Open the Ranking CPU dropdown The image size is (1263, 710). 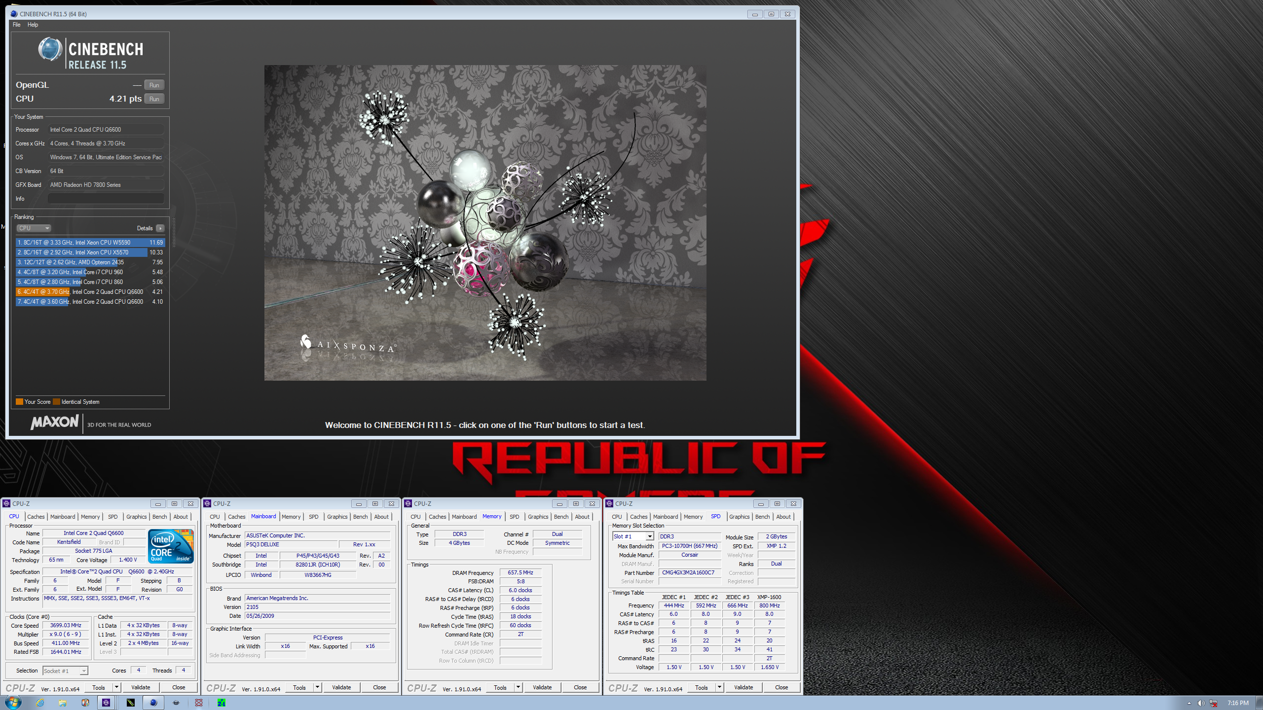pyautogui.click(x=34, y=228)
